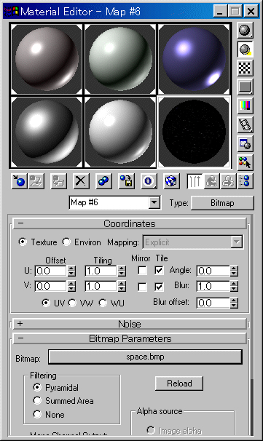263x441 pixels.
Task: Click the U Offset spinner arrows
Action: pos(71,271)
